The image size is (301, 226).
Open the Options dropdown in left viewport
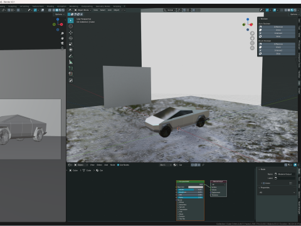click(59, 14)
